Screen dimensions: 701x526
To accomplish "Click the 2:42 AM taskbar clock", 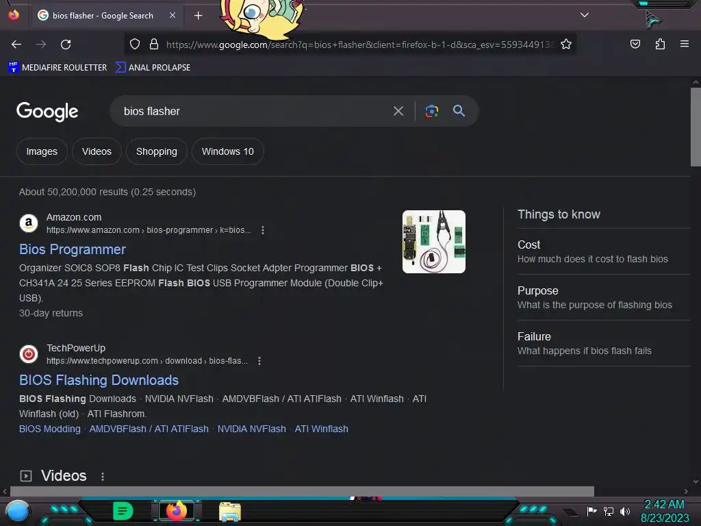I will (x=664, y=511).
